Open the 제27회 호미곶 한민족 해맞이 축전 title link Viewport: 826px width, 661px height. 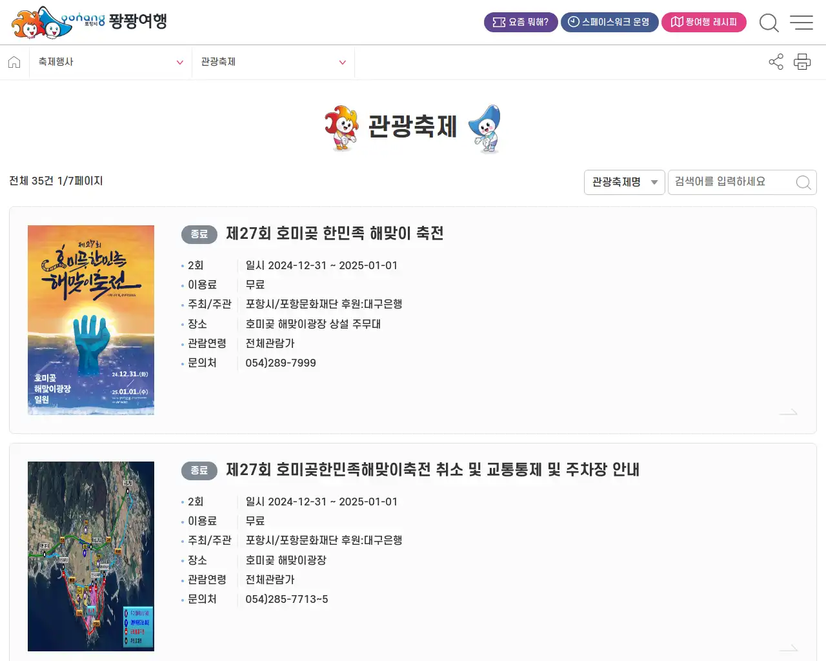pos(334,234)
